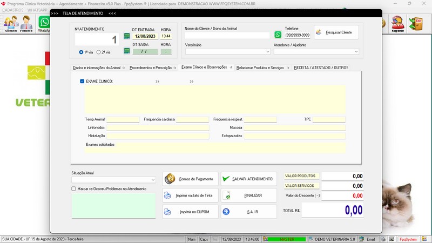This screenshot has height=243, width=432.
Task: Open the Situação Atual dropdown
Action: tap(153, 180)
